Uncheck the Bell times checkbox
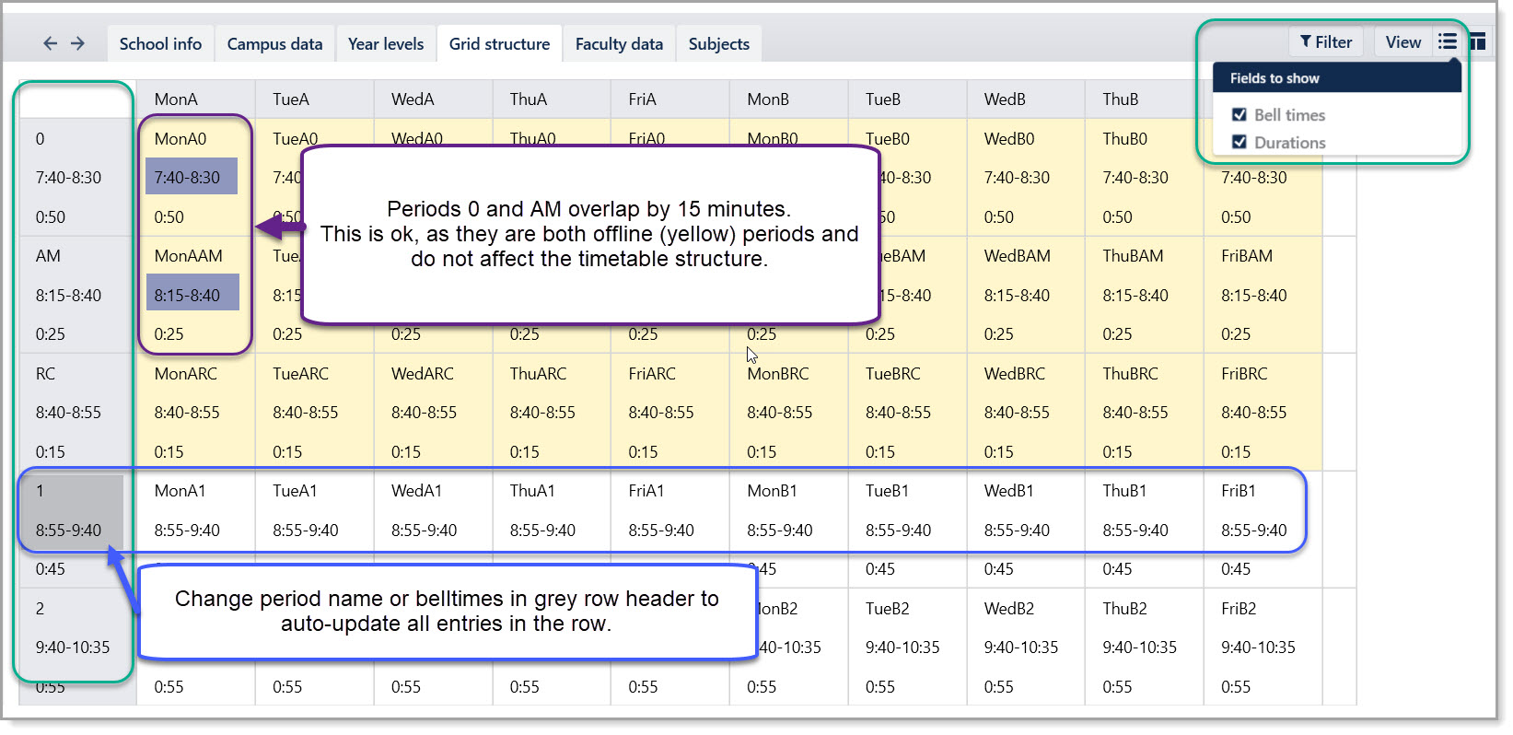1513x735 pixels. coord(1239,115)
